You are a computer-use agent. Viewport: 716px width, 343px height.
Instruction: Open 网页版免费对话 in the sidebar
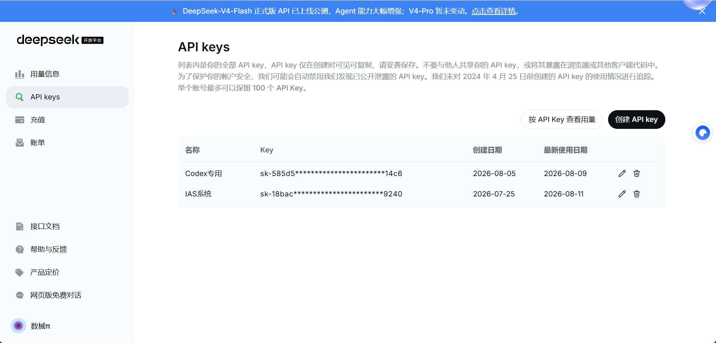[x=67, y=295]
